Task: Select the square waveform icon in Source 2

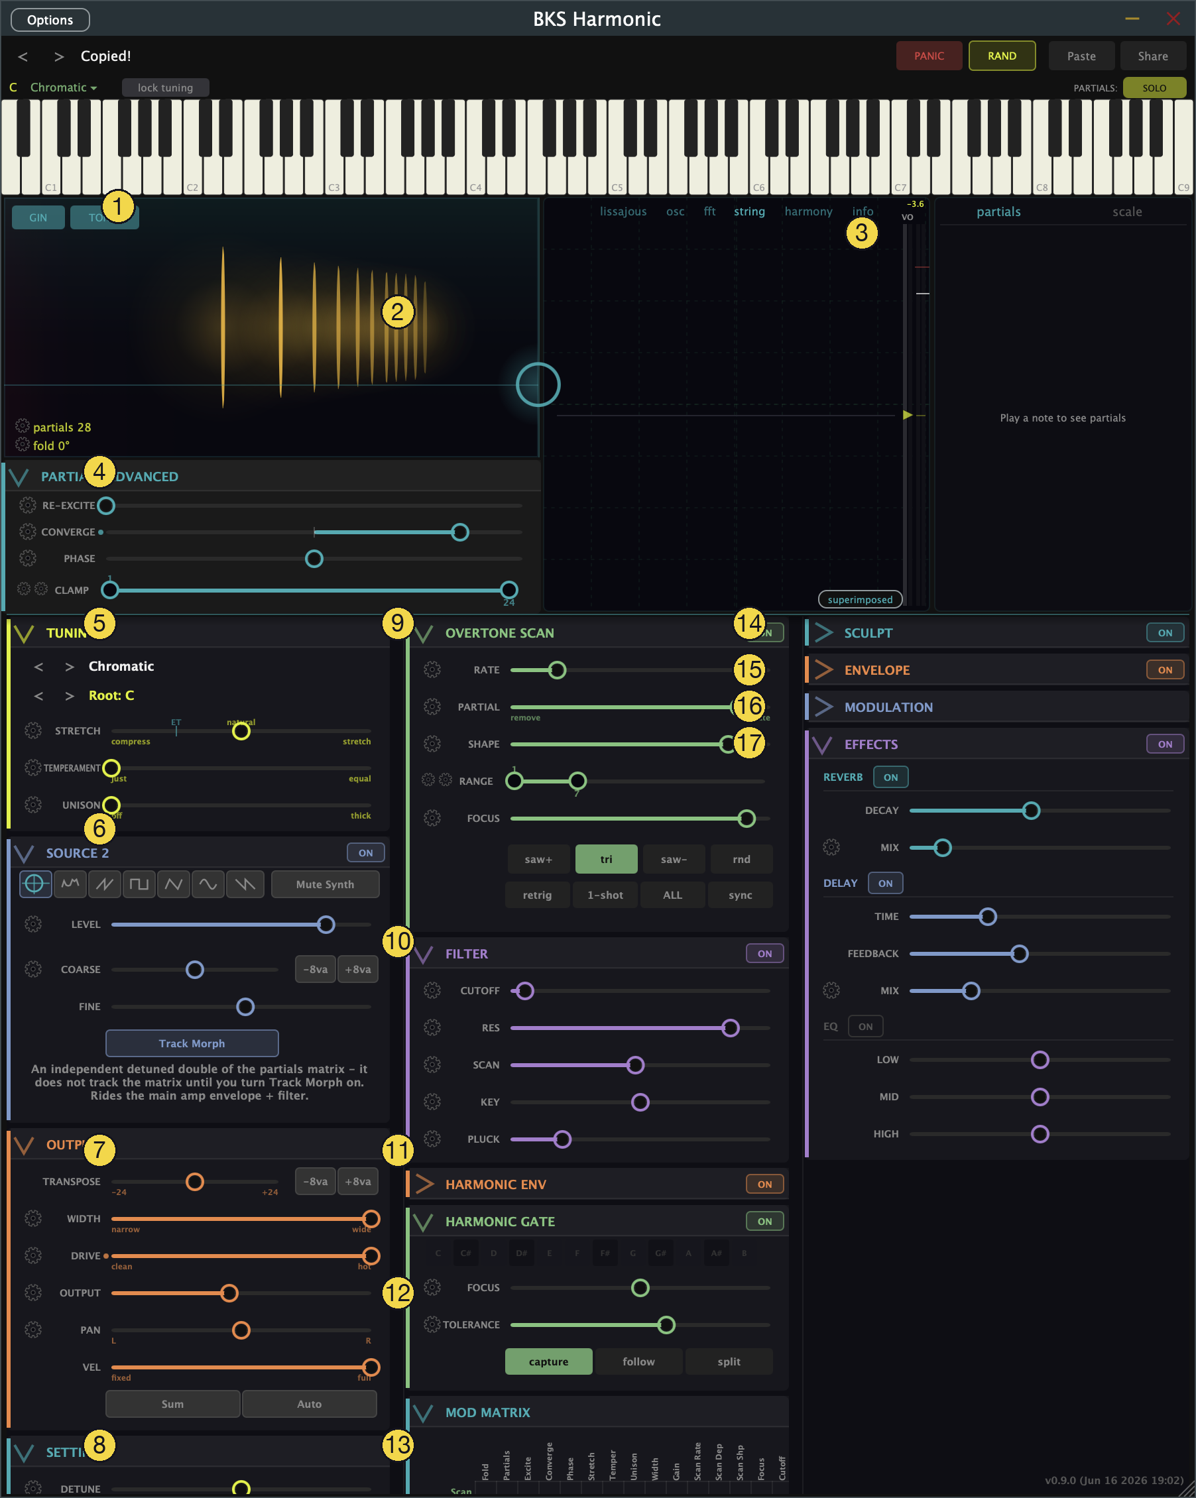Action: tap(139, 884)
